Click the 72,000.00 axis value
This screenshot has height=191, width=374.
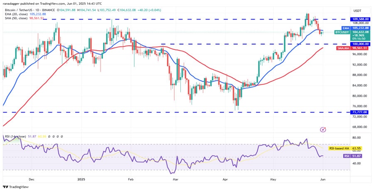pyautogui.click(x=360, y=117)
